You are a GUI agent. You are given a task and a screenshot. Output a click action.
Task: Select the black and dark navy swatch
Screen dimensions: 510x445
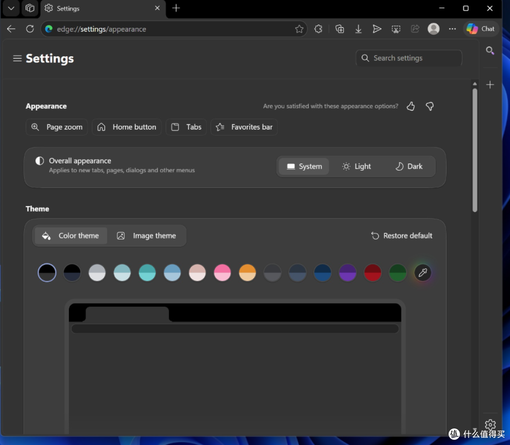click(x=72, y=273)
